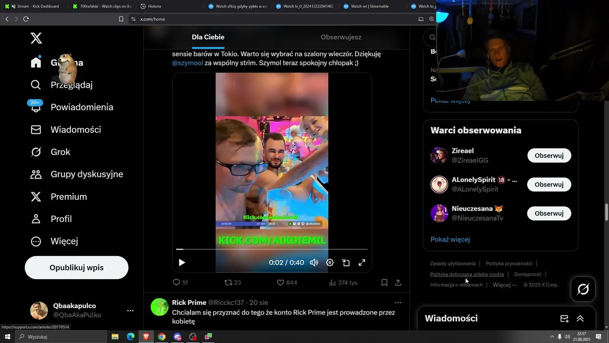Click the Wyszukaj taskbar search box
This screenshot has width=609, height=343.
tap(61, 337)
